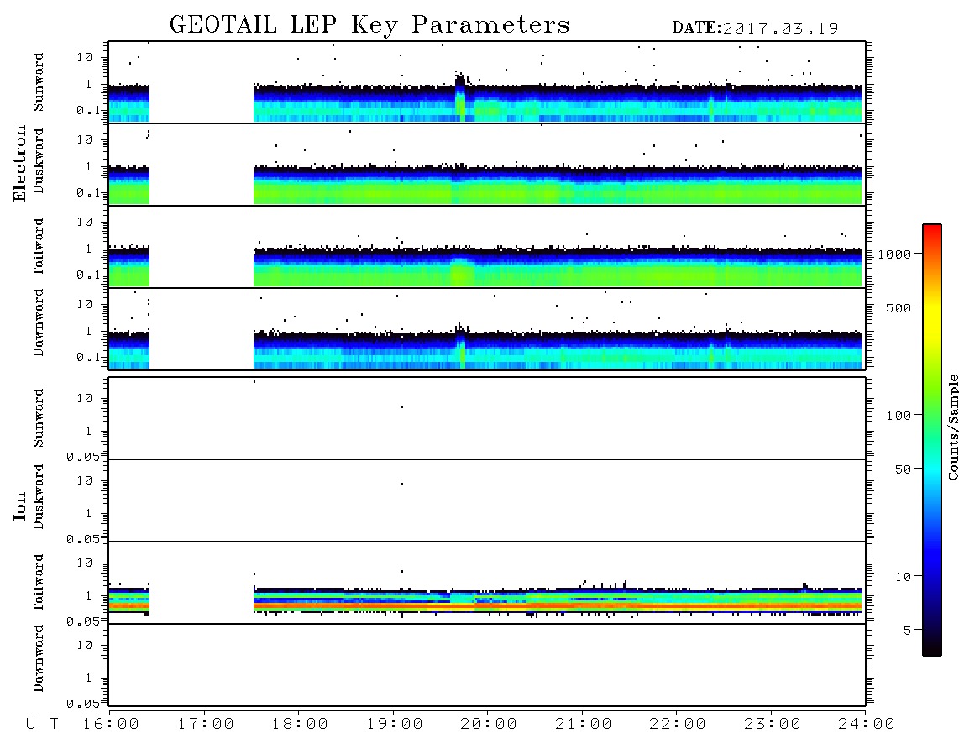Image resolution: width=959 pixels, height=739 pixels.
Task: Click the Electron Tailward spectrogram data band
Action: [x=557, y=267]
